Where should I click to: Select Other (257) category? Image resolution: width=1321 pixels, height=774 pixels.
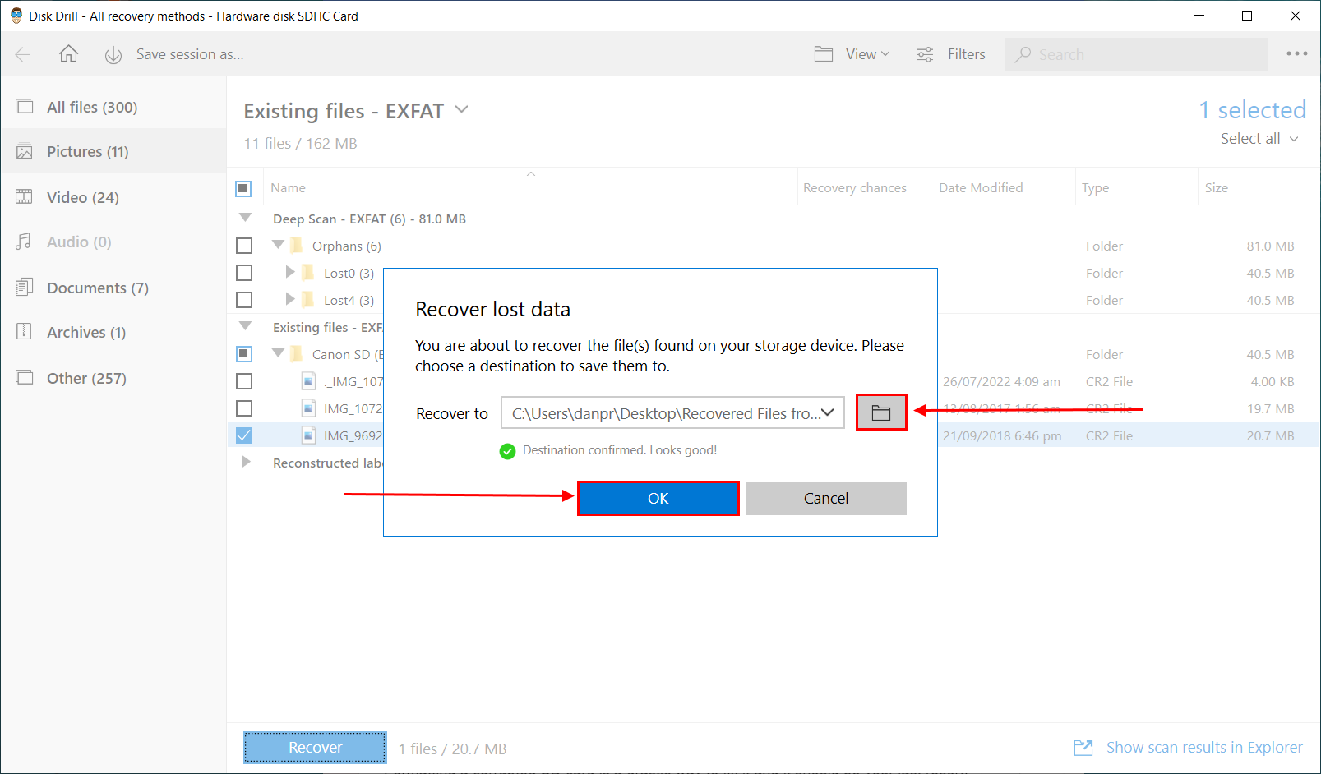113,378
